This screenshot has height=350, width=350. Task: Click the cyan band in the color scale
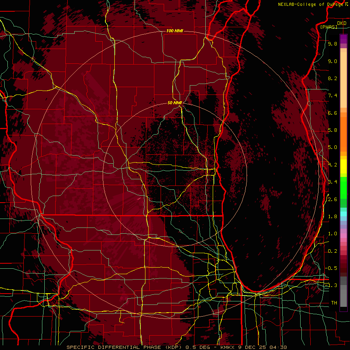[x=343, y=214]
